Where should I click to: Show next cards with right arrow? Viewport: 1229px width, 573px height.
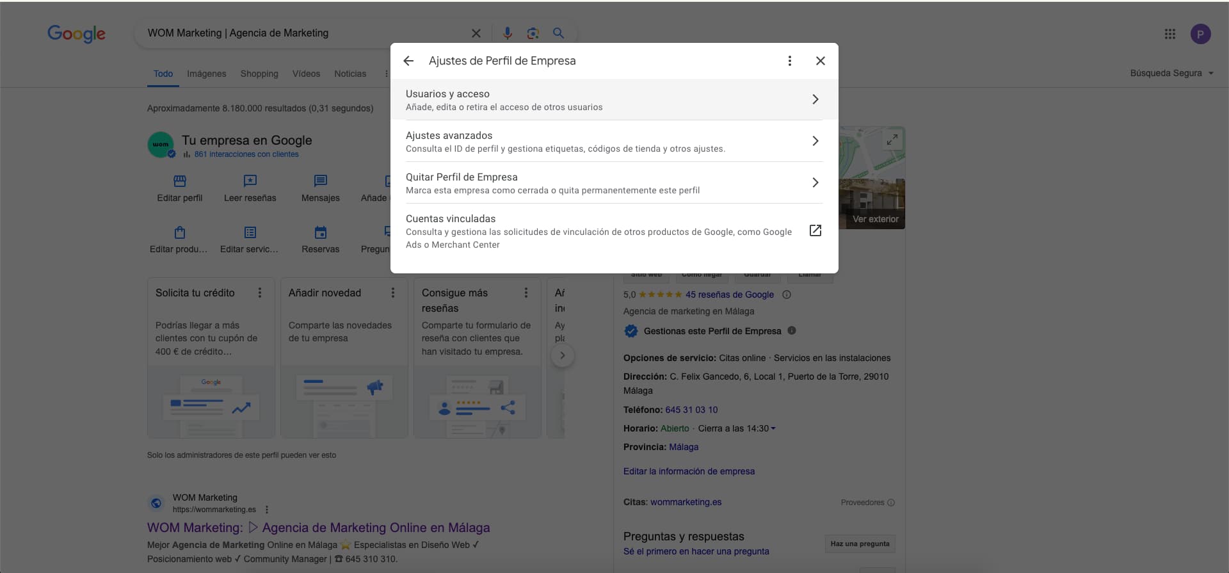click(x=563, y=355)
